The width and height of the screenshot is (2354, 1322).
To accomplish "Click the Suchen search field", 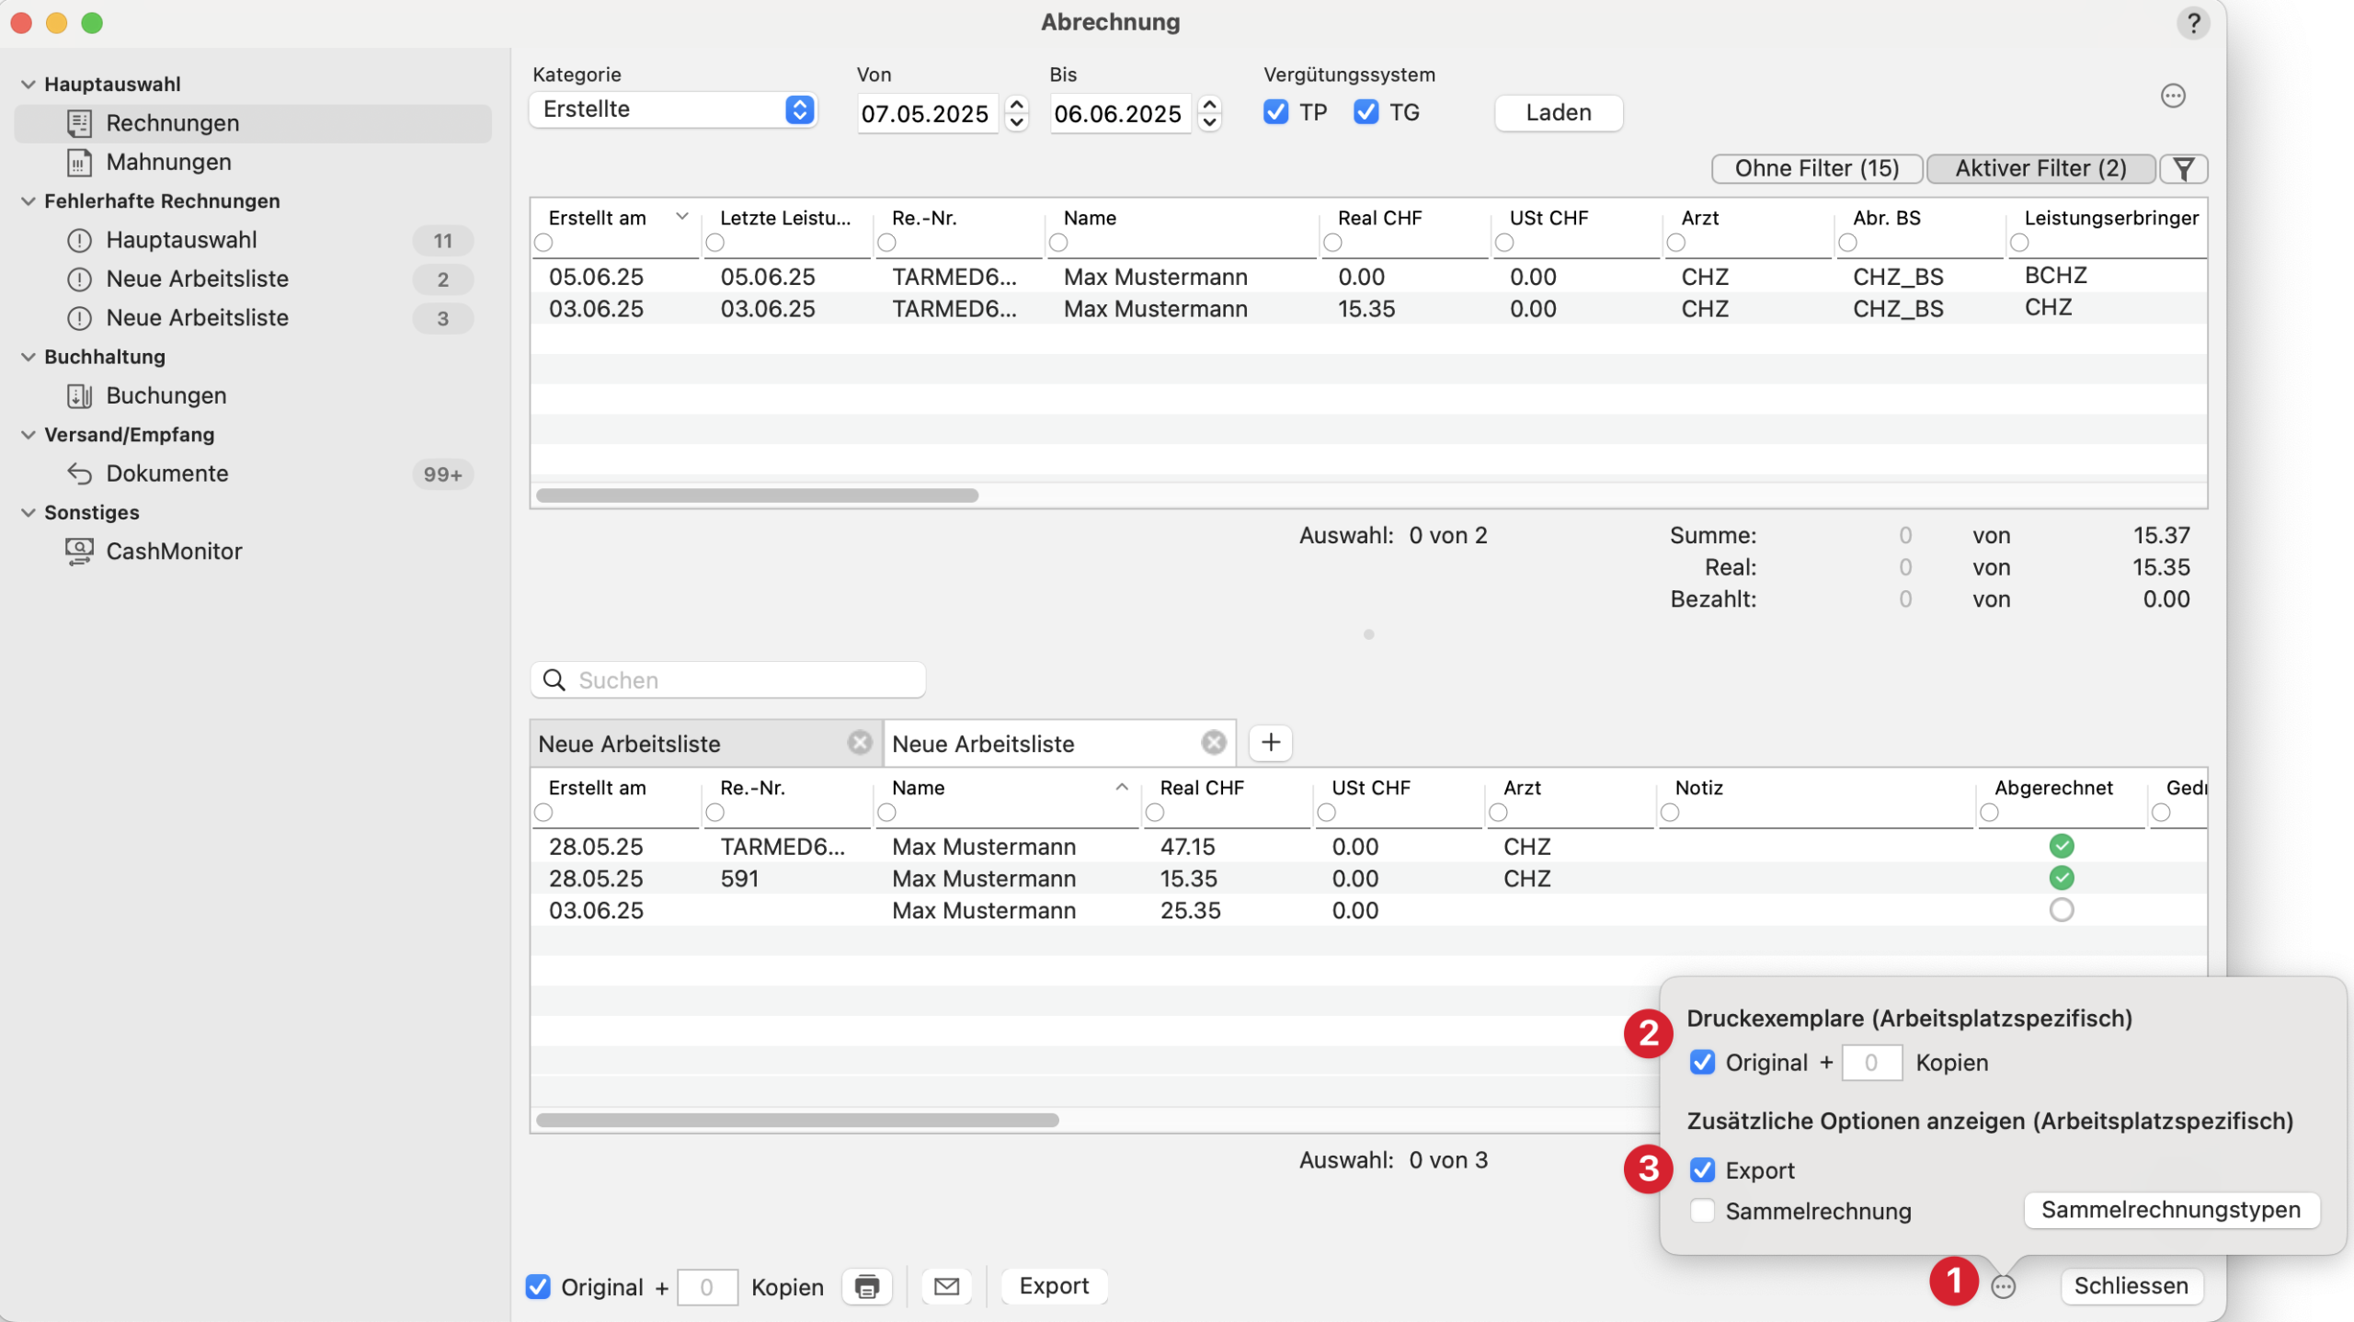I will click(x=727, y=680).
